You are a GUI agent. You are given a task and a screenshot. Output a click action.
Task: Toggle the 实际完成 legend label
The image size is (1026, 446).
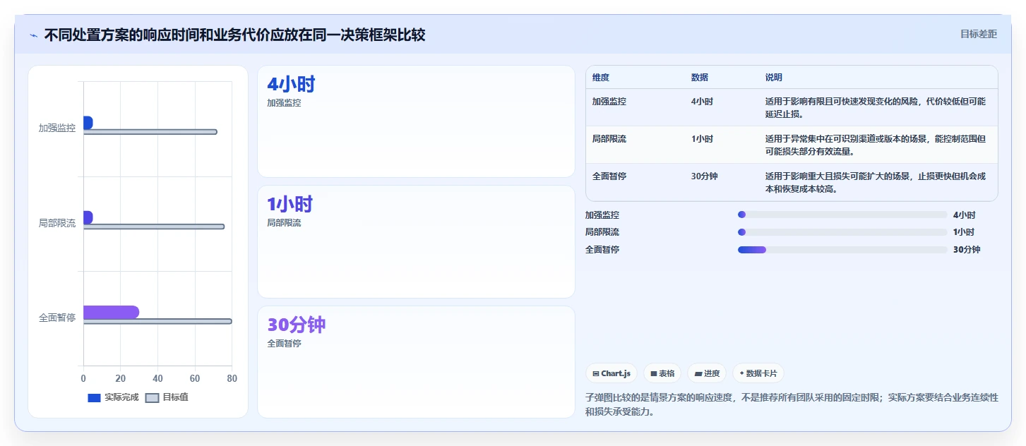[121, 397]
